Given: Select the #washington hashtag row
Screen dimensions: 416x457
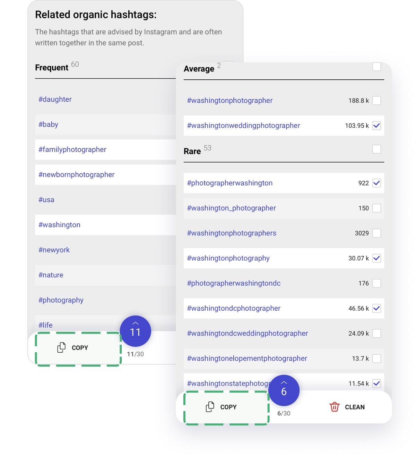Looking at the screenshot, I should tap(105, 225).
